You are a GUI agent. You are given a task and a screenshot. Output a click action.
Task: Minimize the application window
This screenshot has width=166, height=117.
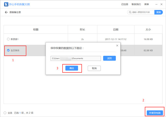click(x=157, y=4)
